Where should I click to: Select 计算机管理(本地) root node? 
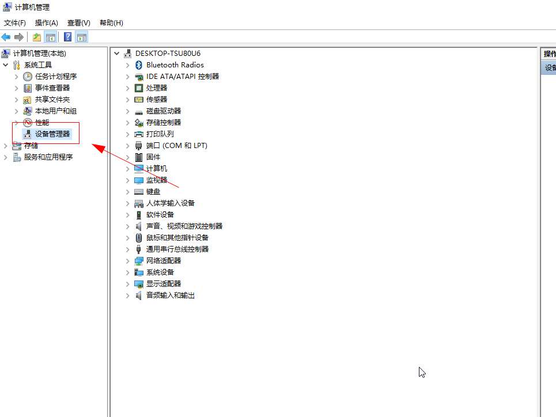(x=40, y=54)
